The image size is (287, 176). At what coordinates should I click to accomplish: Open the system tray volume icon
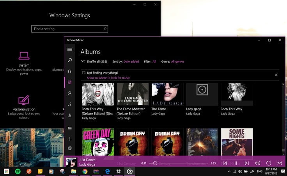coord(240,171)
